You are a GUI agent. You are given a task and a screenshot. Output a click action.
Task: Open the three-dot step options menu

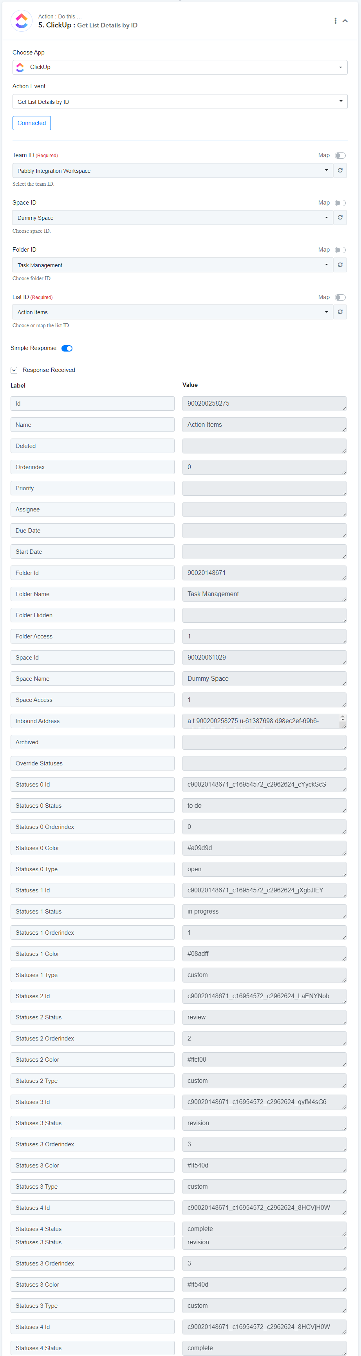tap(335, 21)
